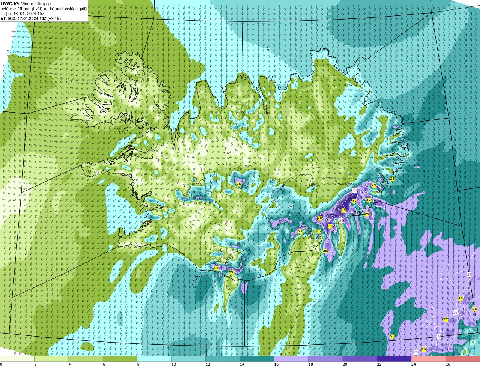480x367 pixels.
Task: Click the legend scale label "8"
Action: (138, 364)
